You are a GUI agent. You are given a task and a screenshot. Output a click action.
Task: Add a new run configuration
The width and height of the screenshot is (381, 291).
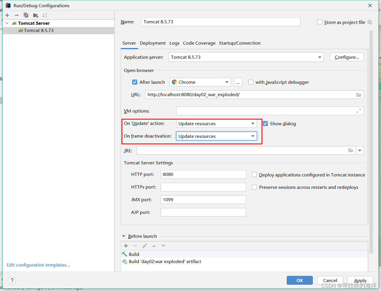pos(7,15)
